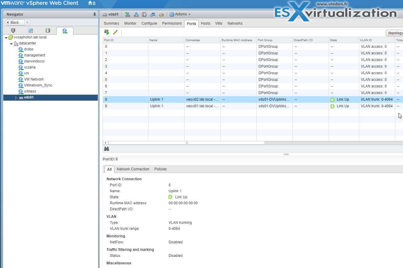Open the topology filter dropdown

(394, 33)
